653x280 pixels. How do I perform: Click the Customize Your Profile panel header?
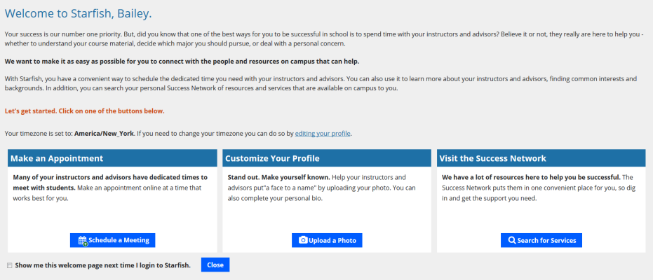tap(327, 158)
